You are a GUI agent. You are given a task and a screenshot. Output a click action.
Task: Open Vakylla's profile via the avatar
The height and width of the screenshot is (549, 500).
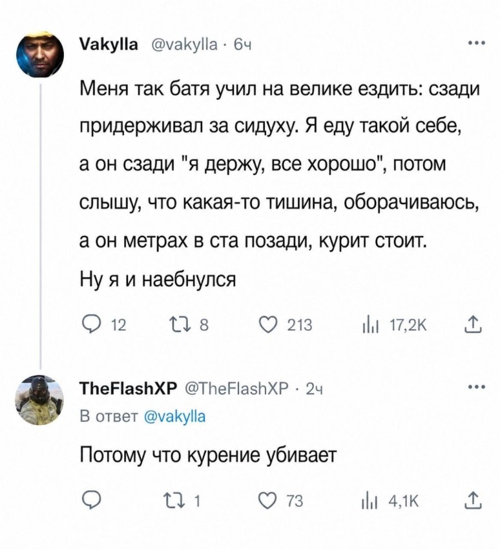tap(39, 51)
